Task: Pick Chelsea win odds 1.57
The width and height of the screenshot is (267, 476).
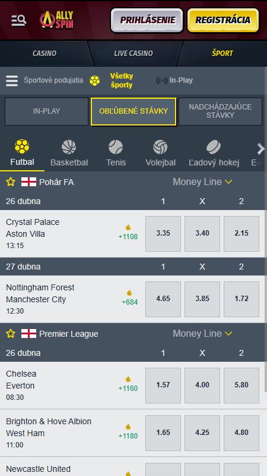Action: click(163, 385)
